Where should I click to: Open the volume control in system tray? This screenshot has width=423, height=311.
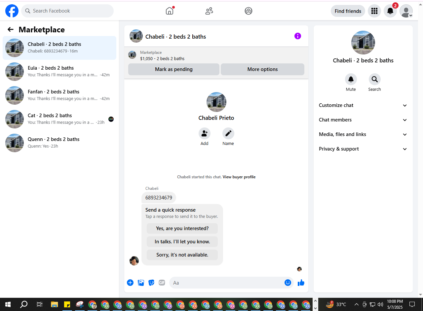(x=380, y=304)
